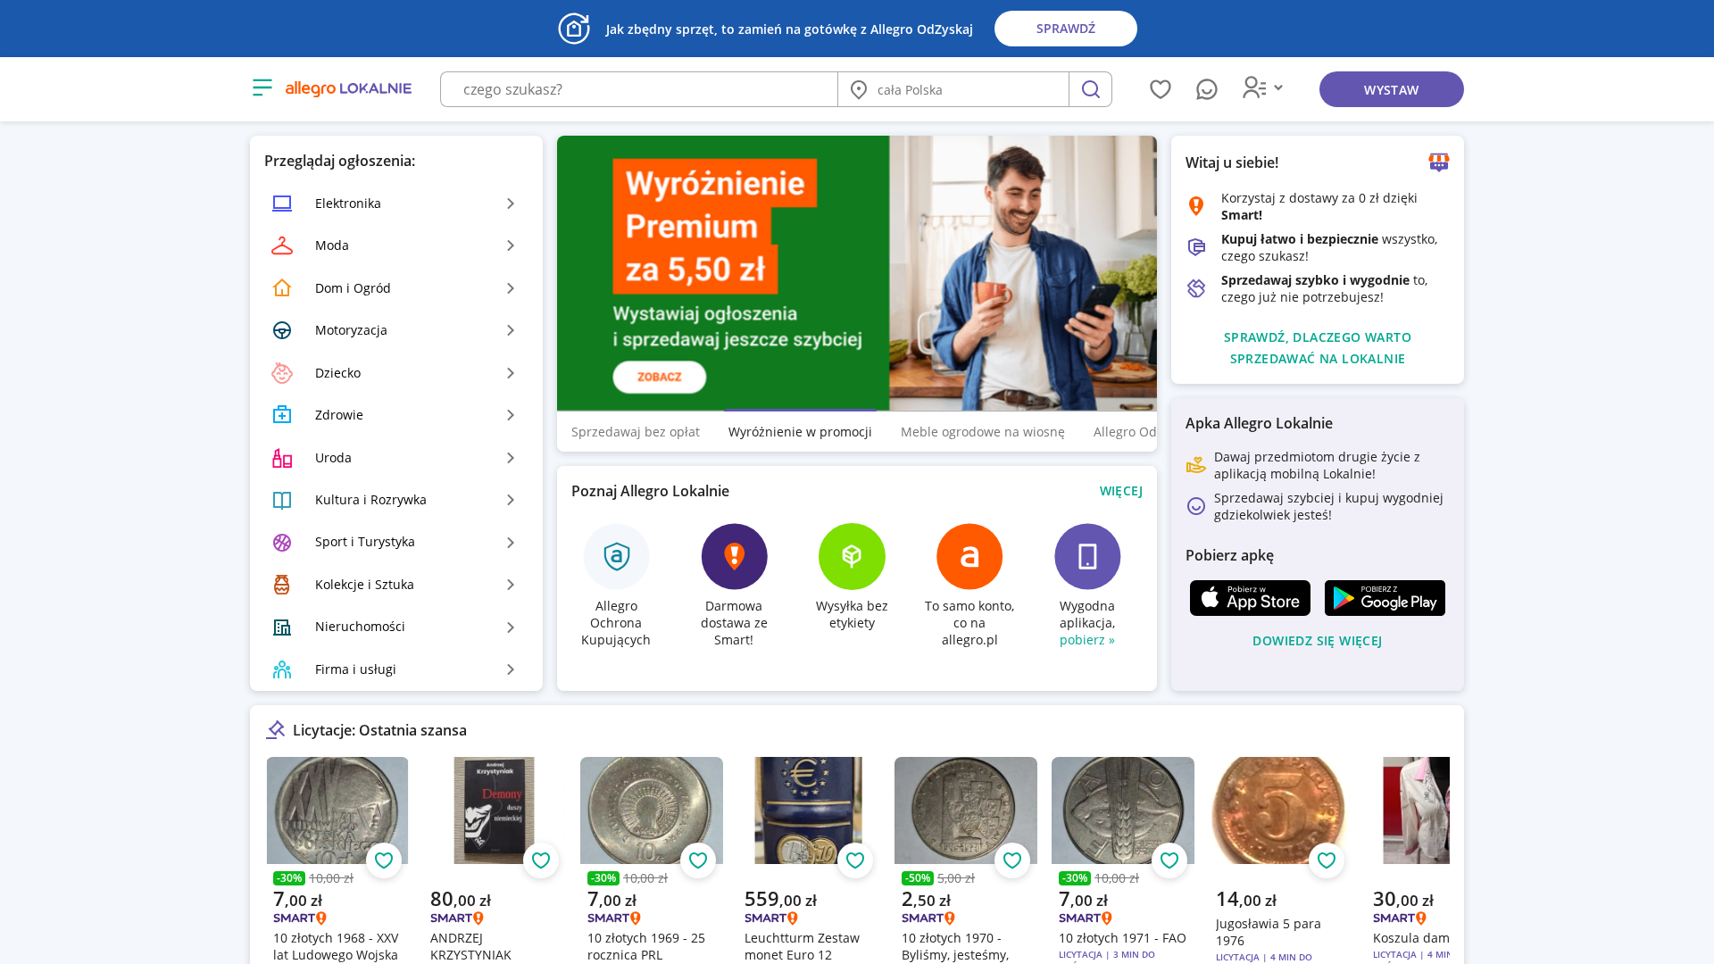Click the Nieruchomości building icon
The width and height of the screenshot is (1714, 964).
[x=282, y=627]
